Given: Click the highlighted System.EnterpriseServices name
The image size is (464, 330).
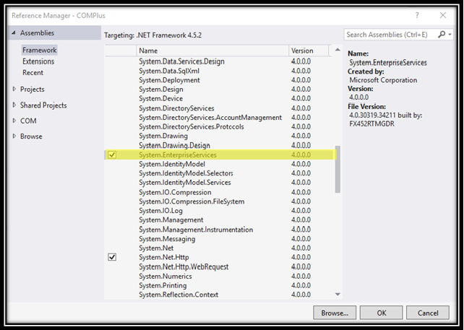Looking at the screenshot, I should click(178, 155).
